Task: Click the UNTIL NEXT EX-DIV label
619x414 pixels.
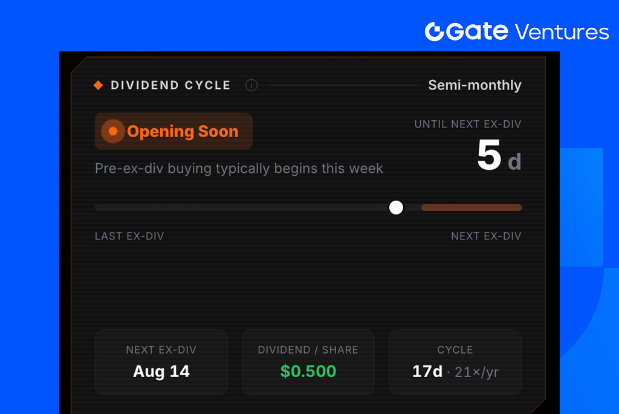Action: click(468, 125)
